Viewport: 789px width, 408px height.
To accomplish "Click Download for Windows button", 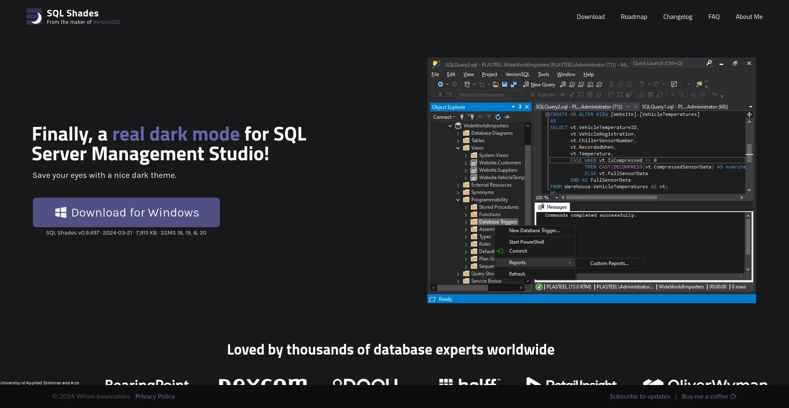I will click(126, 212).
